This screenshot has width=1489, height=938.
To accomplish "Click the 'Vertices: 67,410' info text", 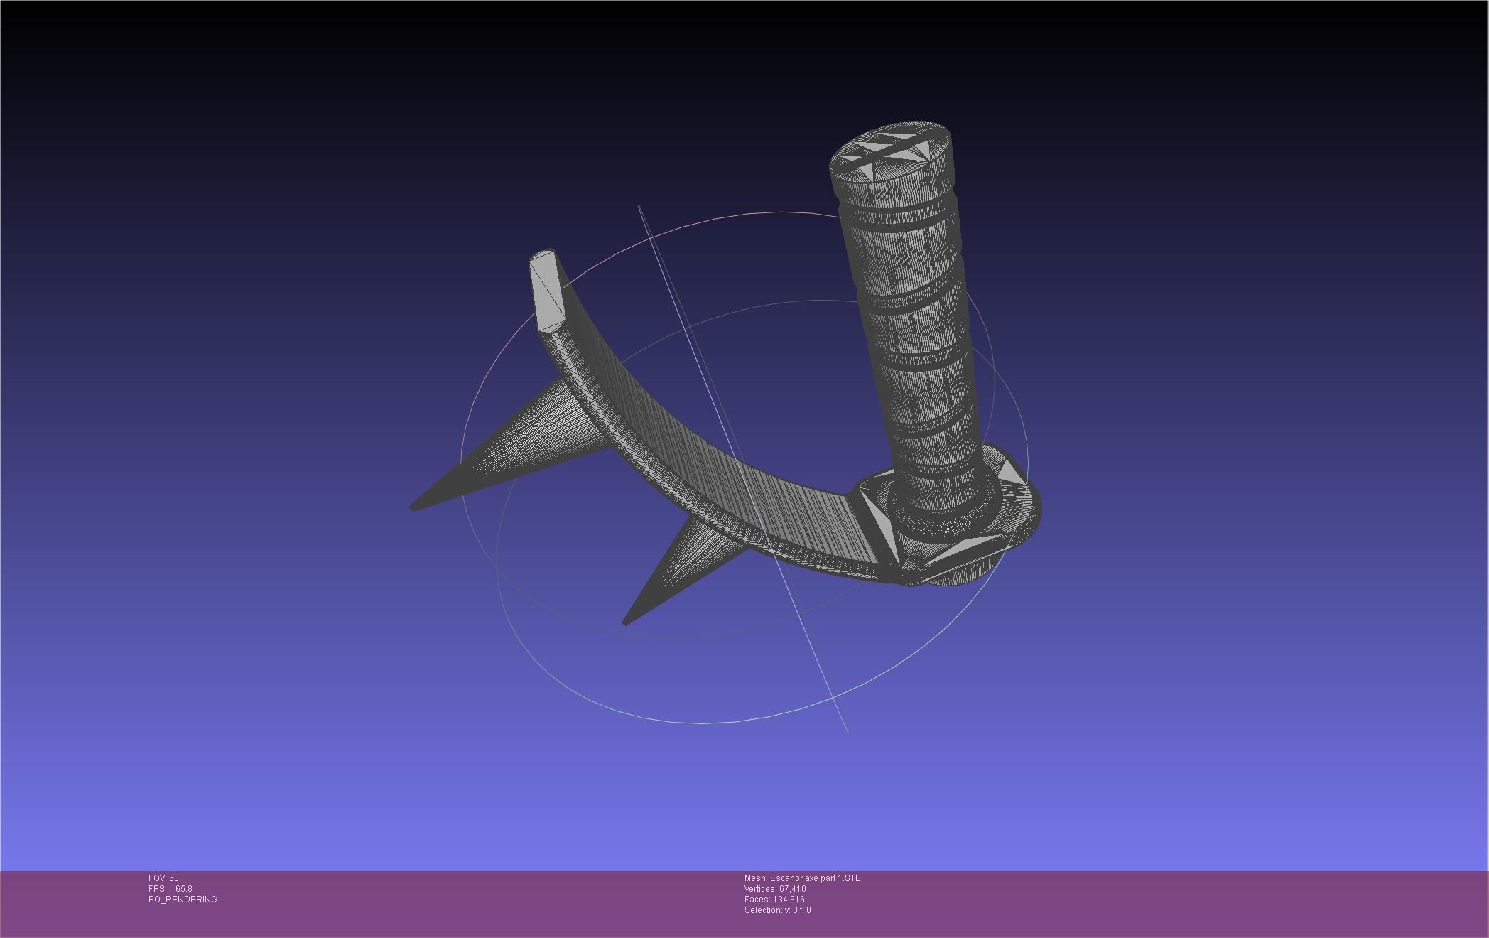I will (775, 889).
